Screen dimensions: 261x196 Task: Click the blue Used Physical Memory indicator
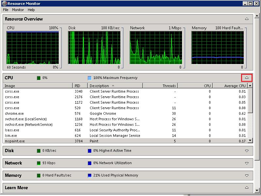(89, 176)
